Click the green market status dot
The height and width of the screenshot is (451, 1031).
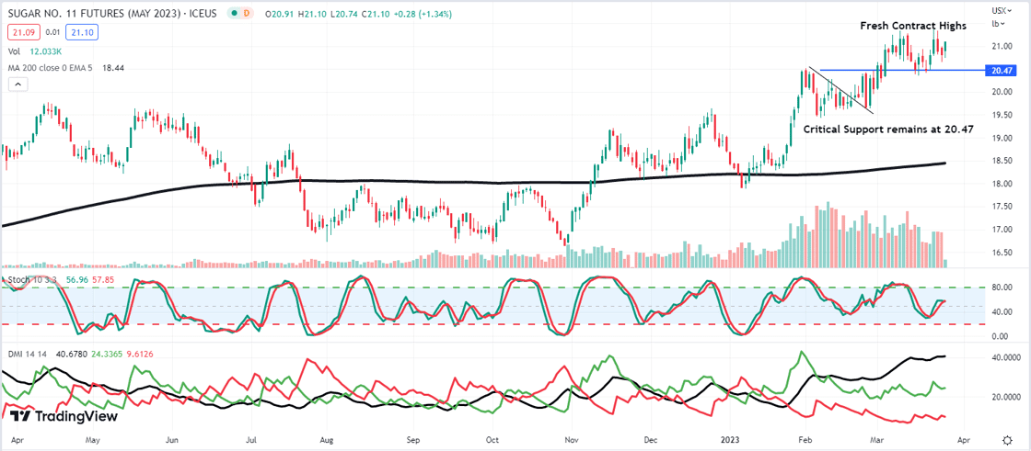[235, 13]
